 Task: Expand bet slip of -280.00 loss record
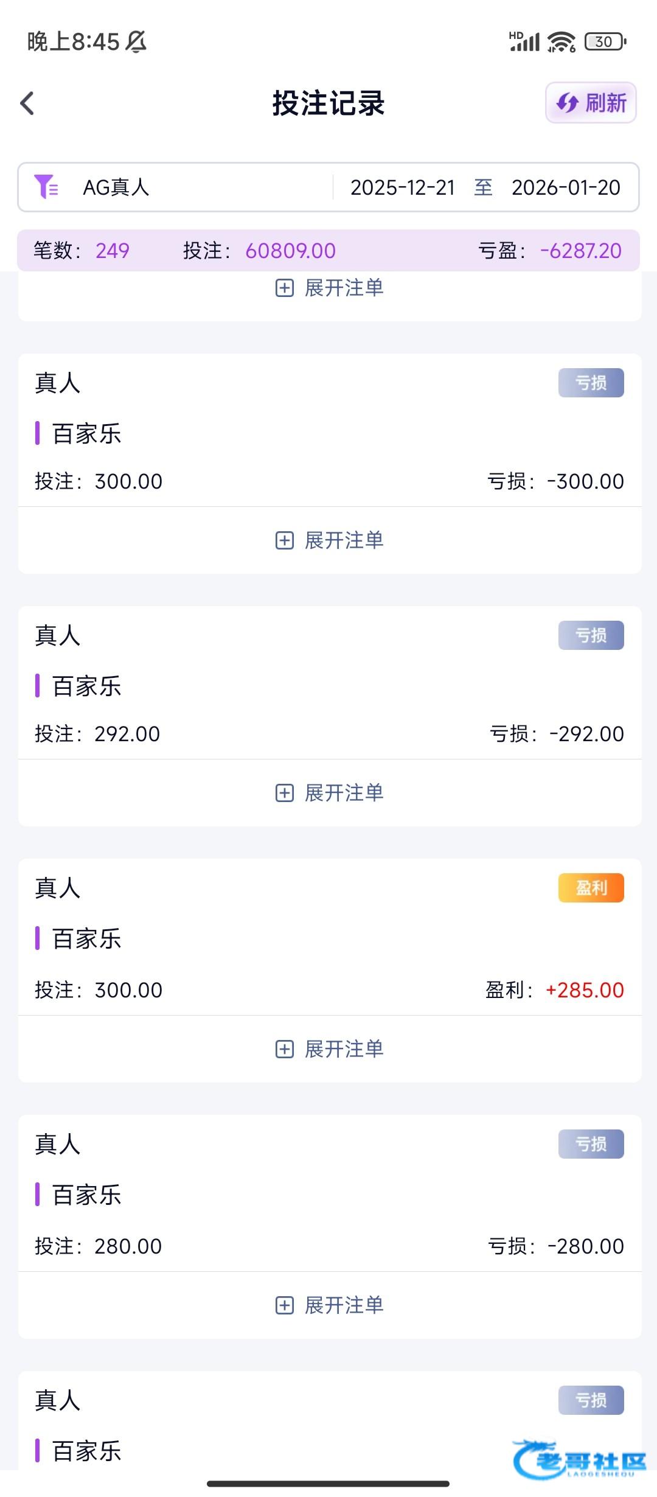329,1305
